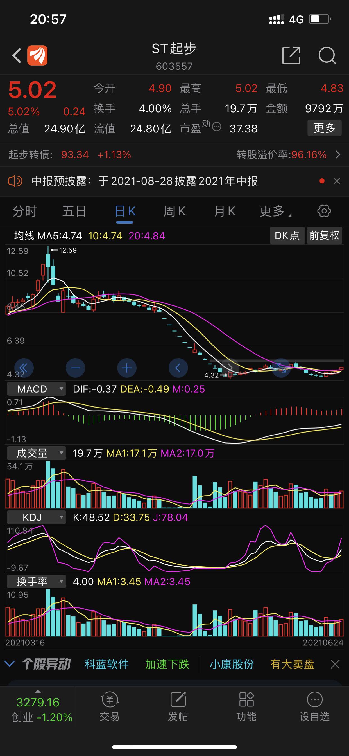Viewport: 349px width, 756px height.
Task: Tap the DIF:-0.37 value
Action: tap(95, 389)
